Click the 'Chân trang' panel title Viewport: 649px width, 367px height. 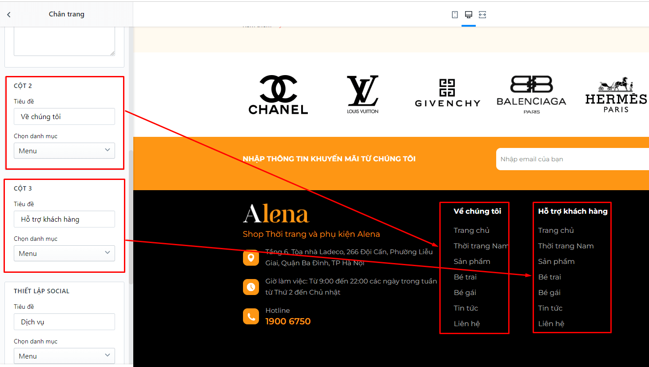[x=67, y=14]
